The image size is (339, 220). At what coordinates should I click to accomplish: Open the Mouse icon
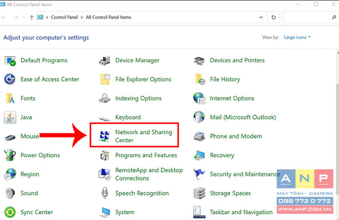click(10, 137)
